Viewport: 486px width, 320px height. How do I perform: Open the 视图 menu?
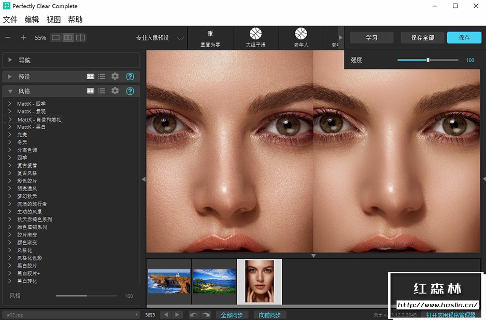(x=53, y=20)
